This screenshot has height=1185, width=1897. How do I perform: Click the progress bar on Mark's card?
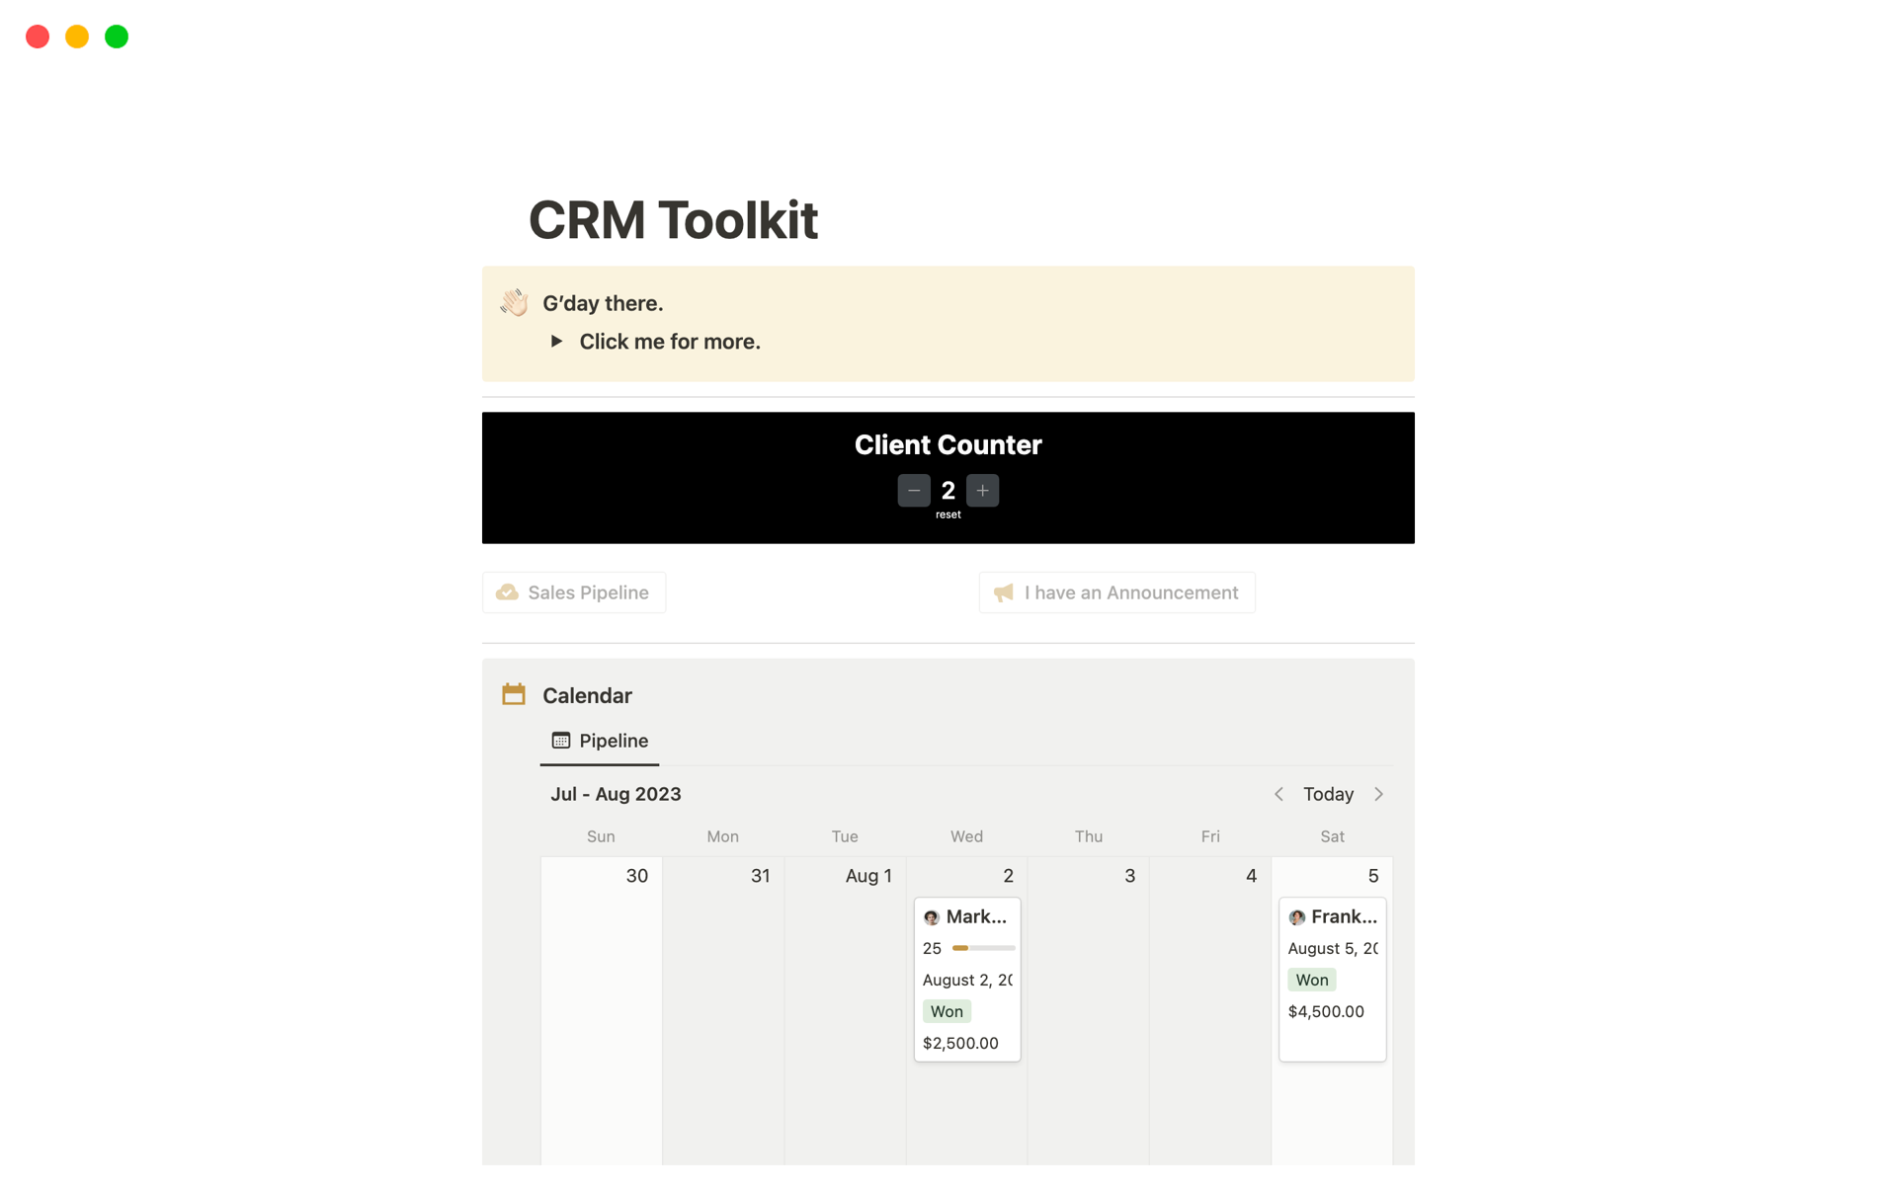point(983,948)
